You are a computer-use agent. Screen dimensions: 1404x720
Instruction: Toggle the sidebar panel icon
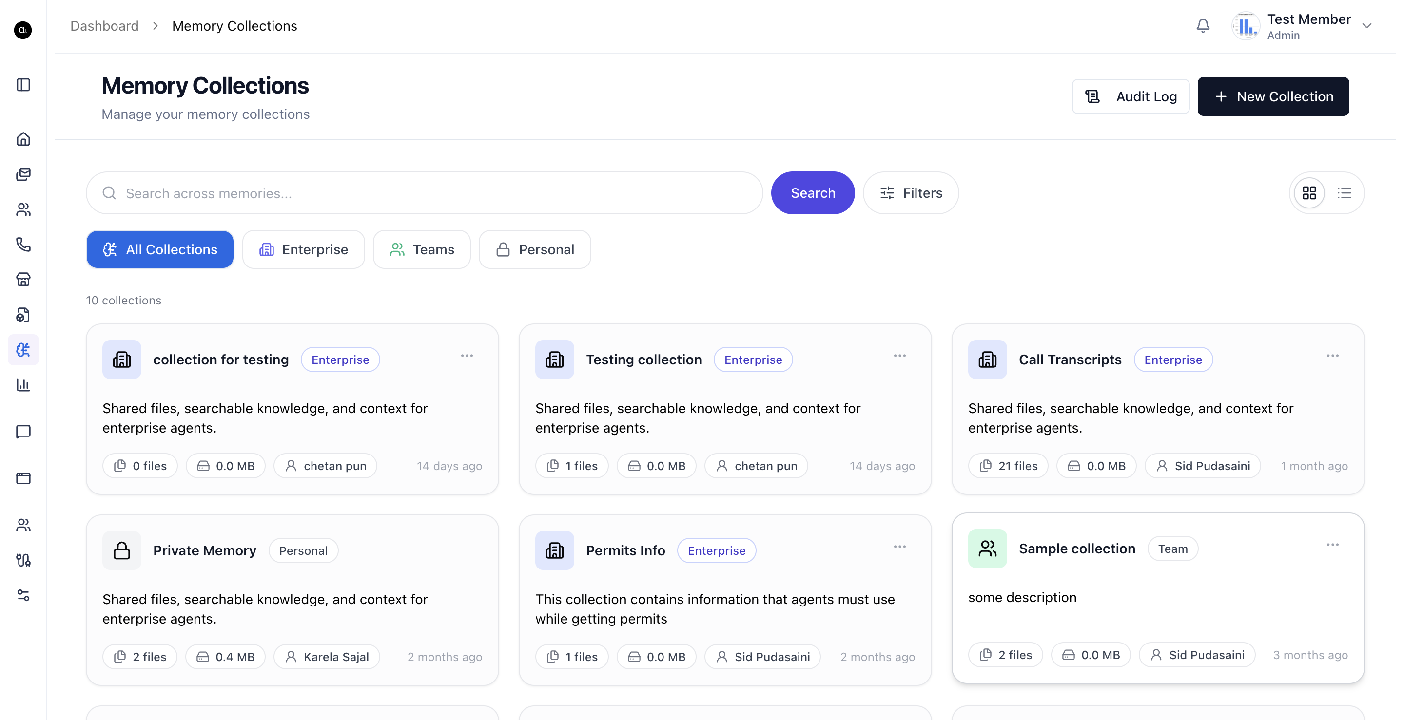23,84
